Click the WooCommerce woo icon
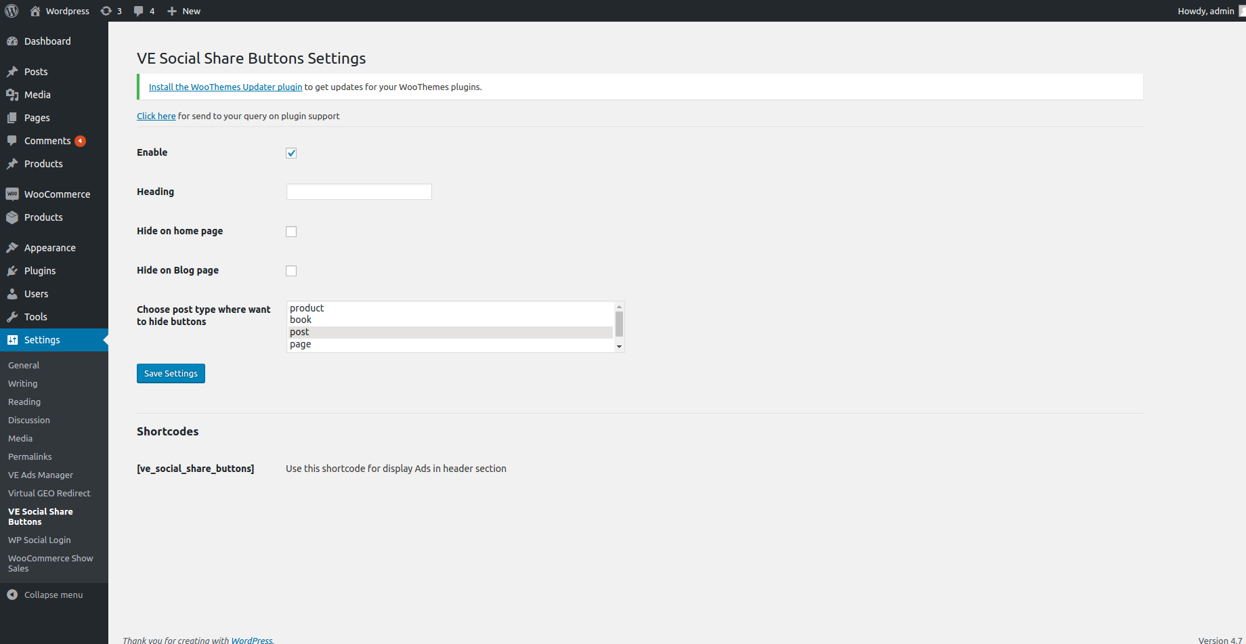The width and height of the screenshot is (1246, 644). coord(12,194)
